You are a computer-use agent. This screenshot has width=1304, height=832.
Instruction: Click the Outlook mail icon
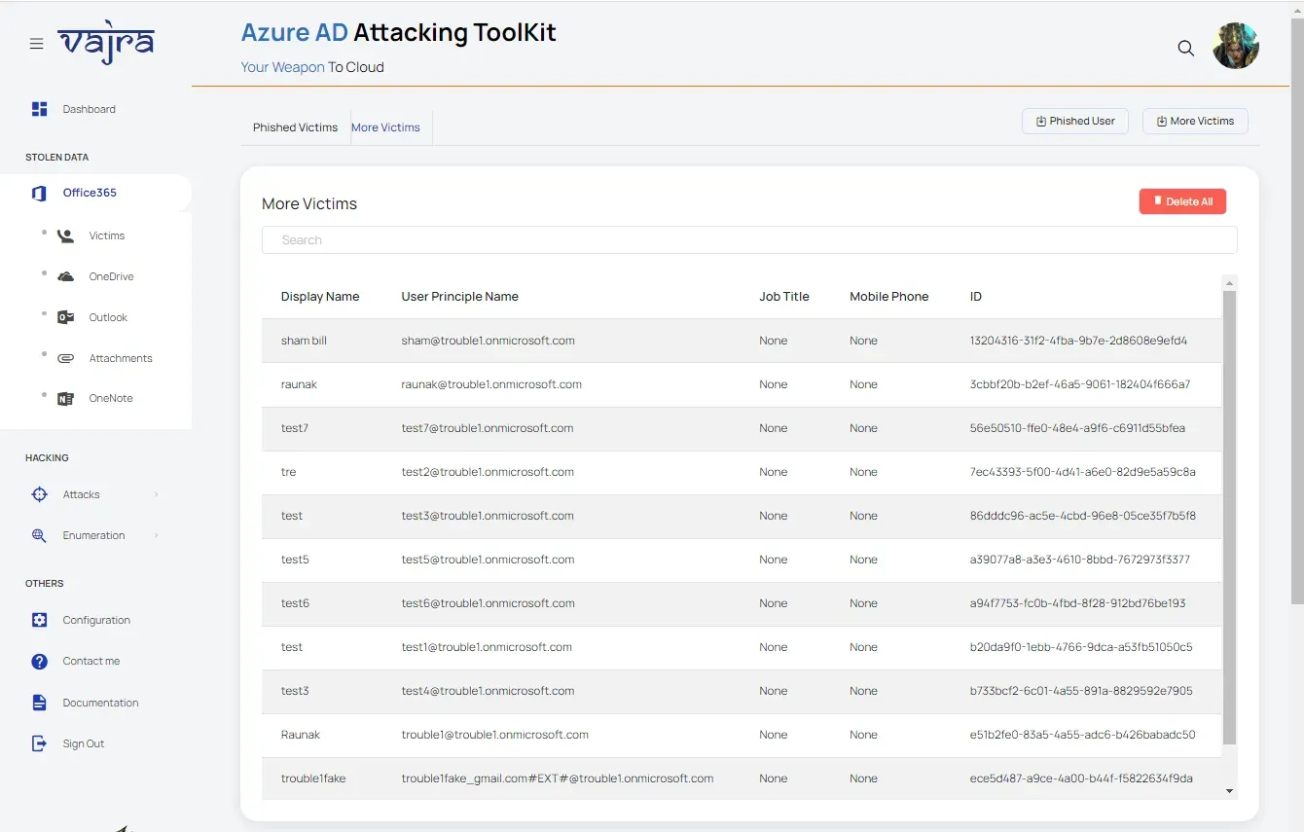65,317
